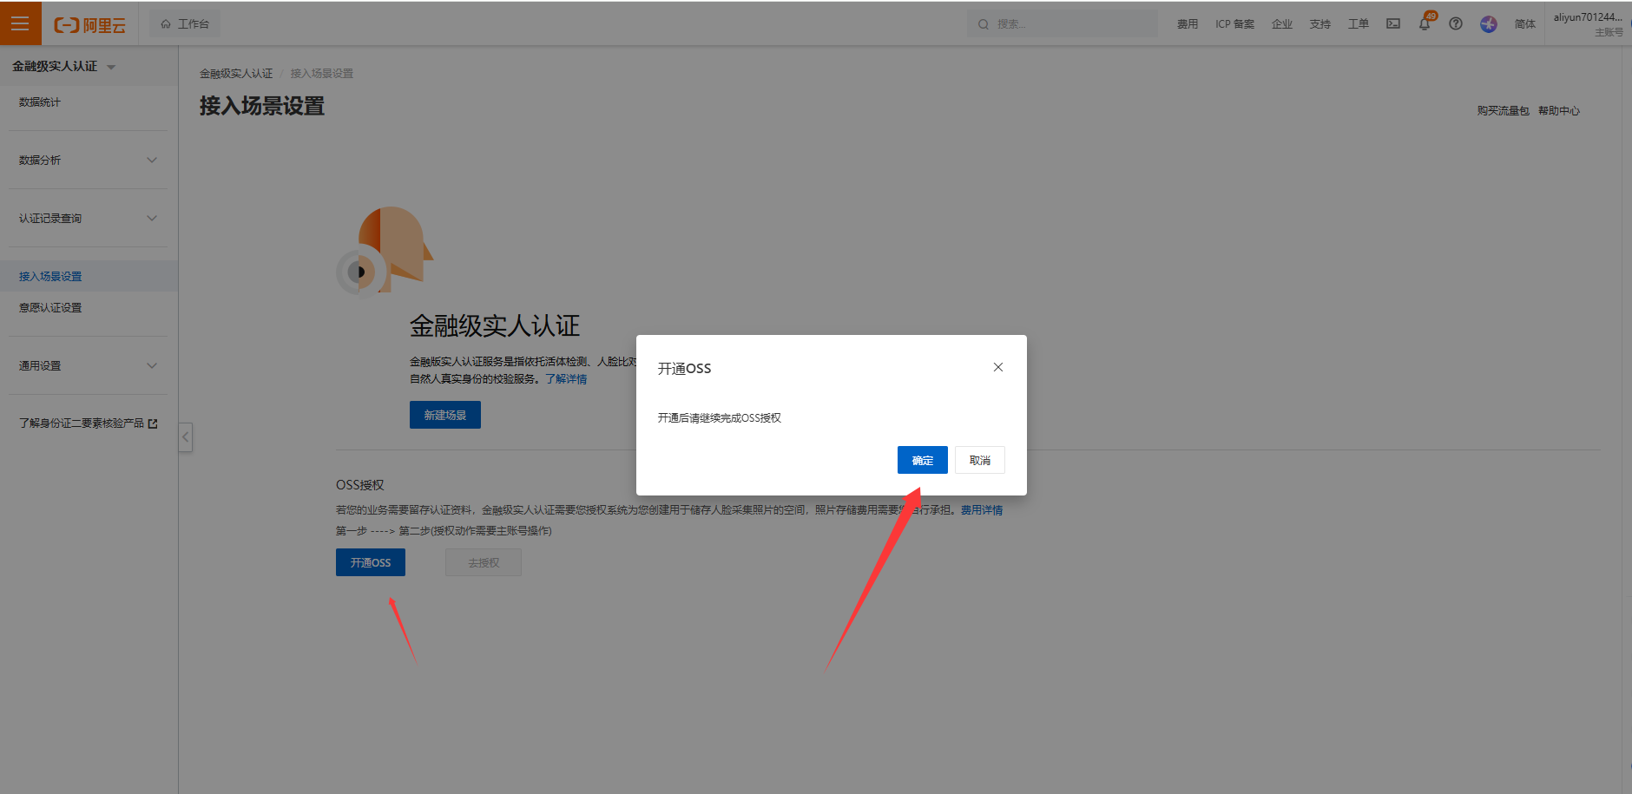
Task: Click the help question mark icon
Action: [x=1456, y=24]
